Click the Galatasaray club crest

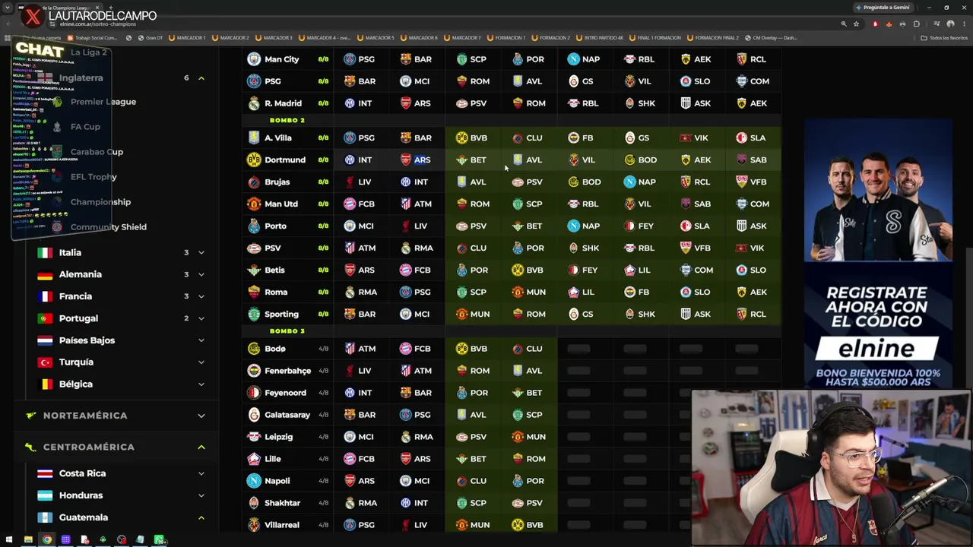[254, 415]
